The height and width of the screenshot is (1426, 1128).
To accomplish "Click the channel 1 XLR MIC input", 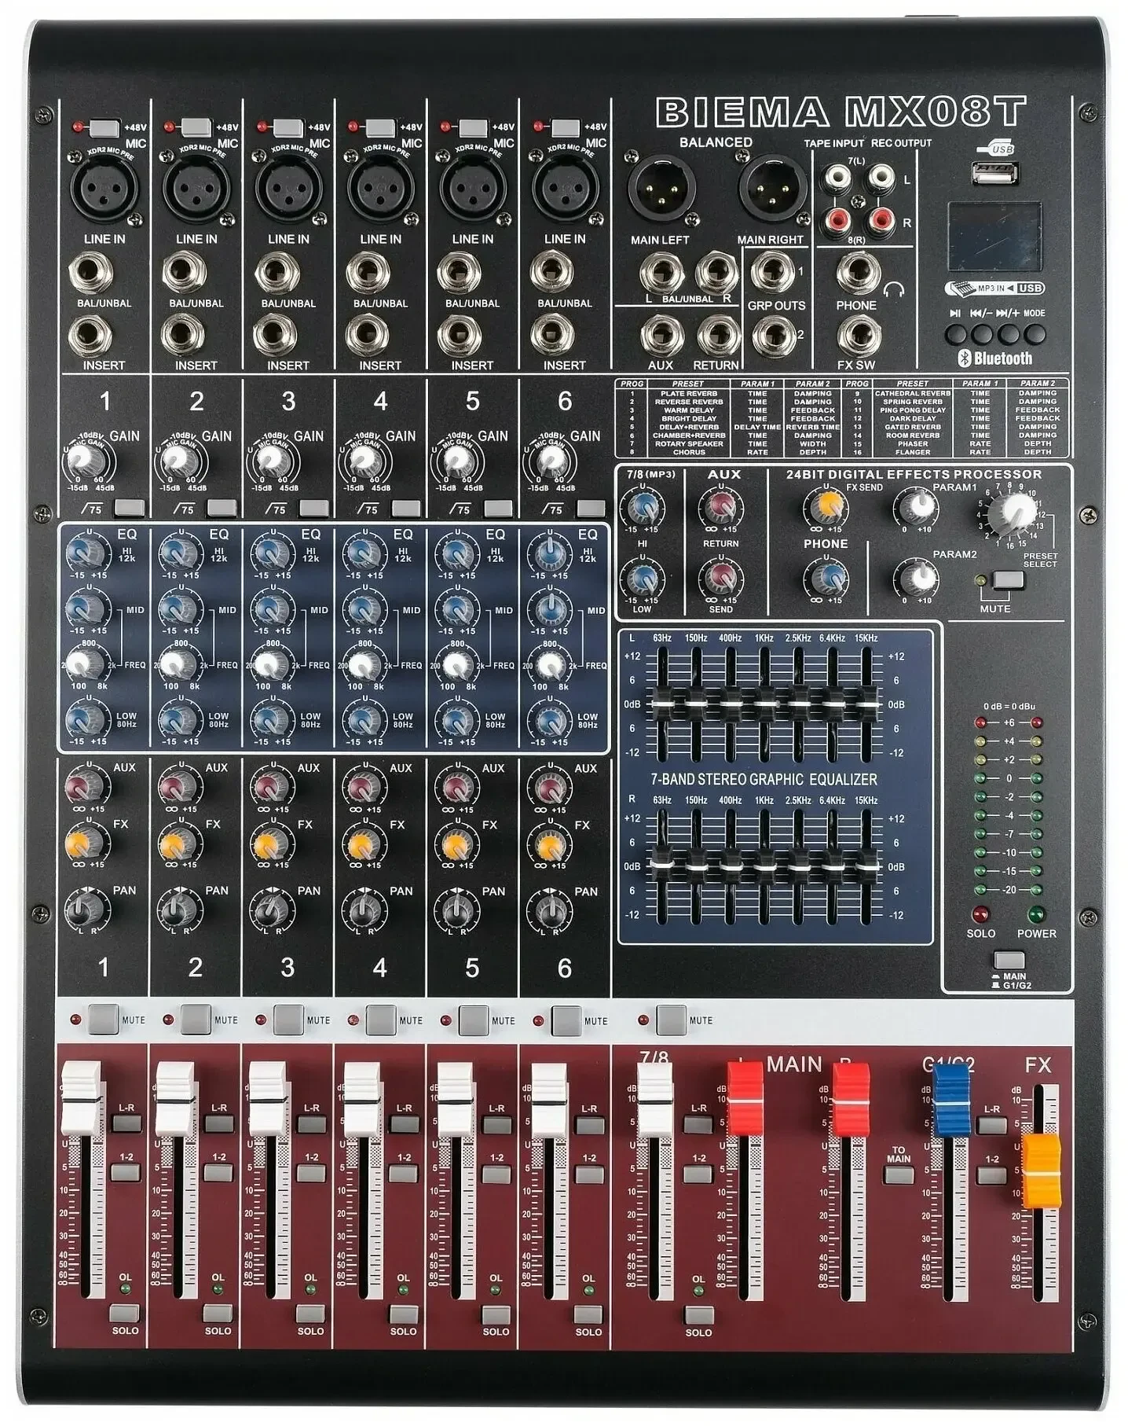I will pyautogui.click(x=104, y=190).
